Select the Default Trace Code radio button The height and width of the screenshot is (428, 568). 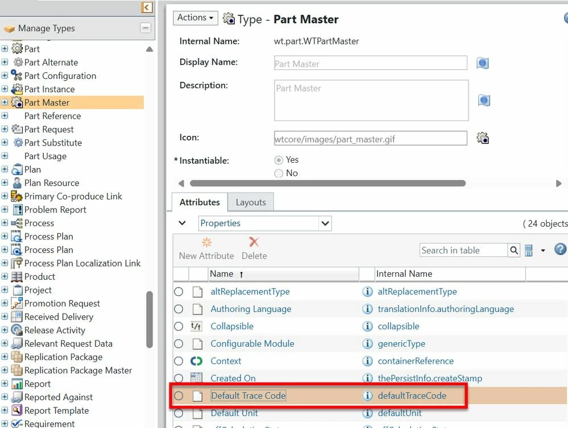(179, 396)
